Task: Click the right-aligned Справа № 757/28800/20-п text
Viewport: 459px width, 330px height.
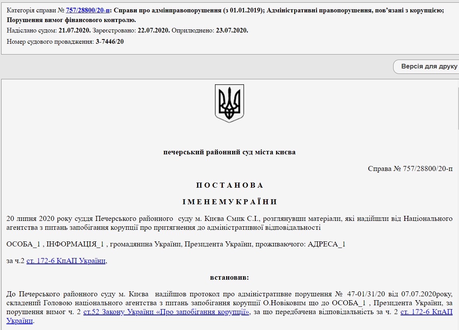Action: pyautogui.click(x=410, y=169)
